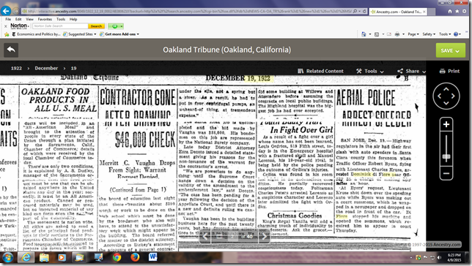Click the zoom slider handle
This screenshot has width=472, height=266.
click(446, 156)
